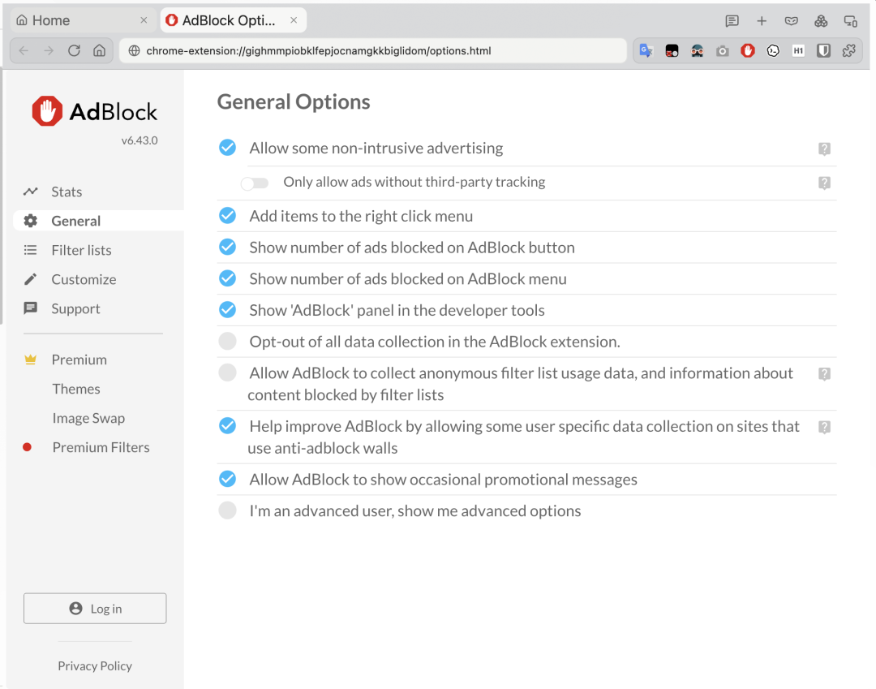Click the monitor and phone devices icon
This screenshot has width=876, height=689.
point(850,20)
